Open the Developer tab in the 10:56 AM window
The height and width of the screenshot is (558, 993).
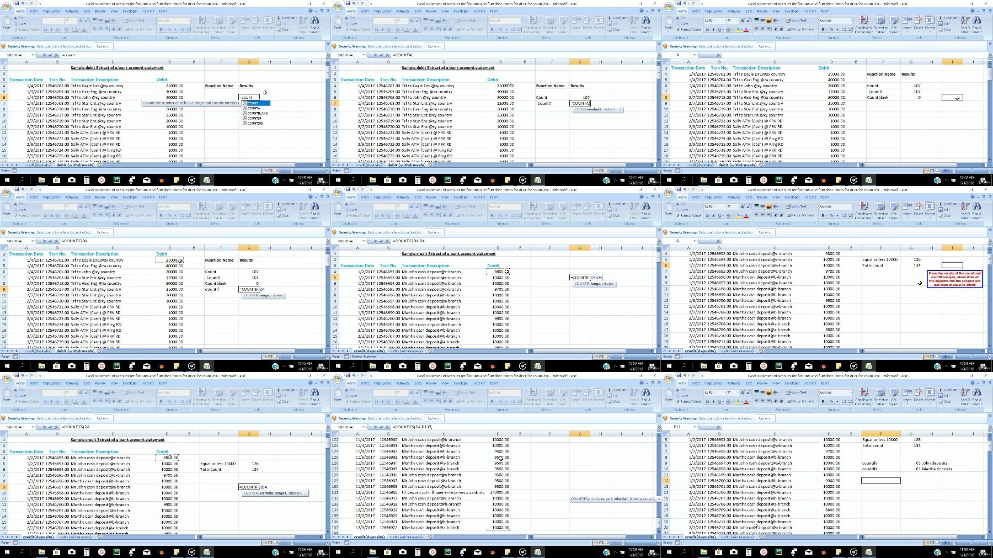[x=130, y=383]
